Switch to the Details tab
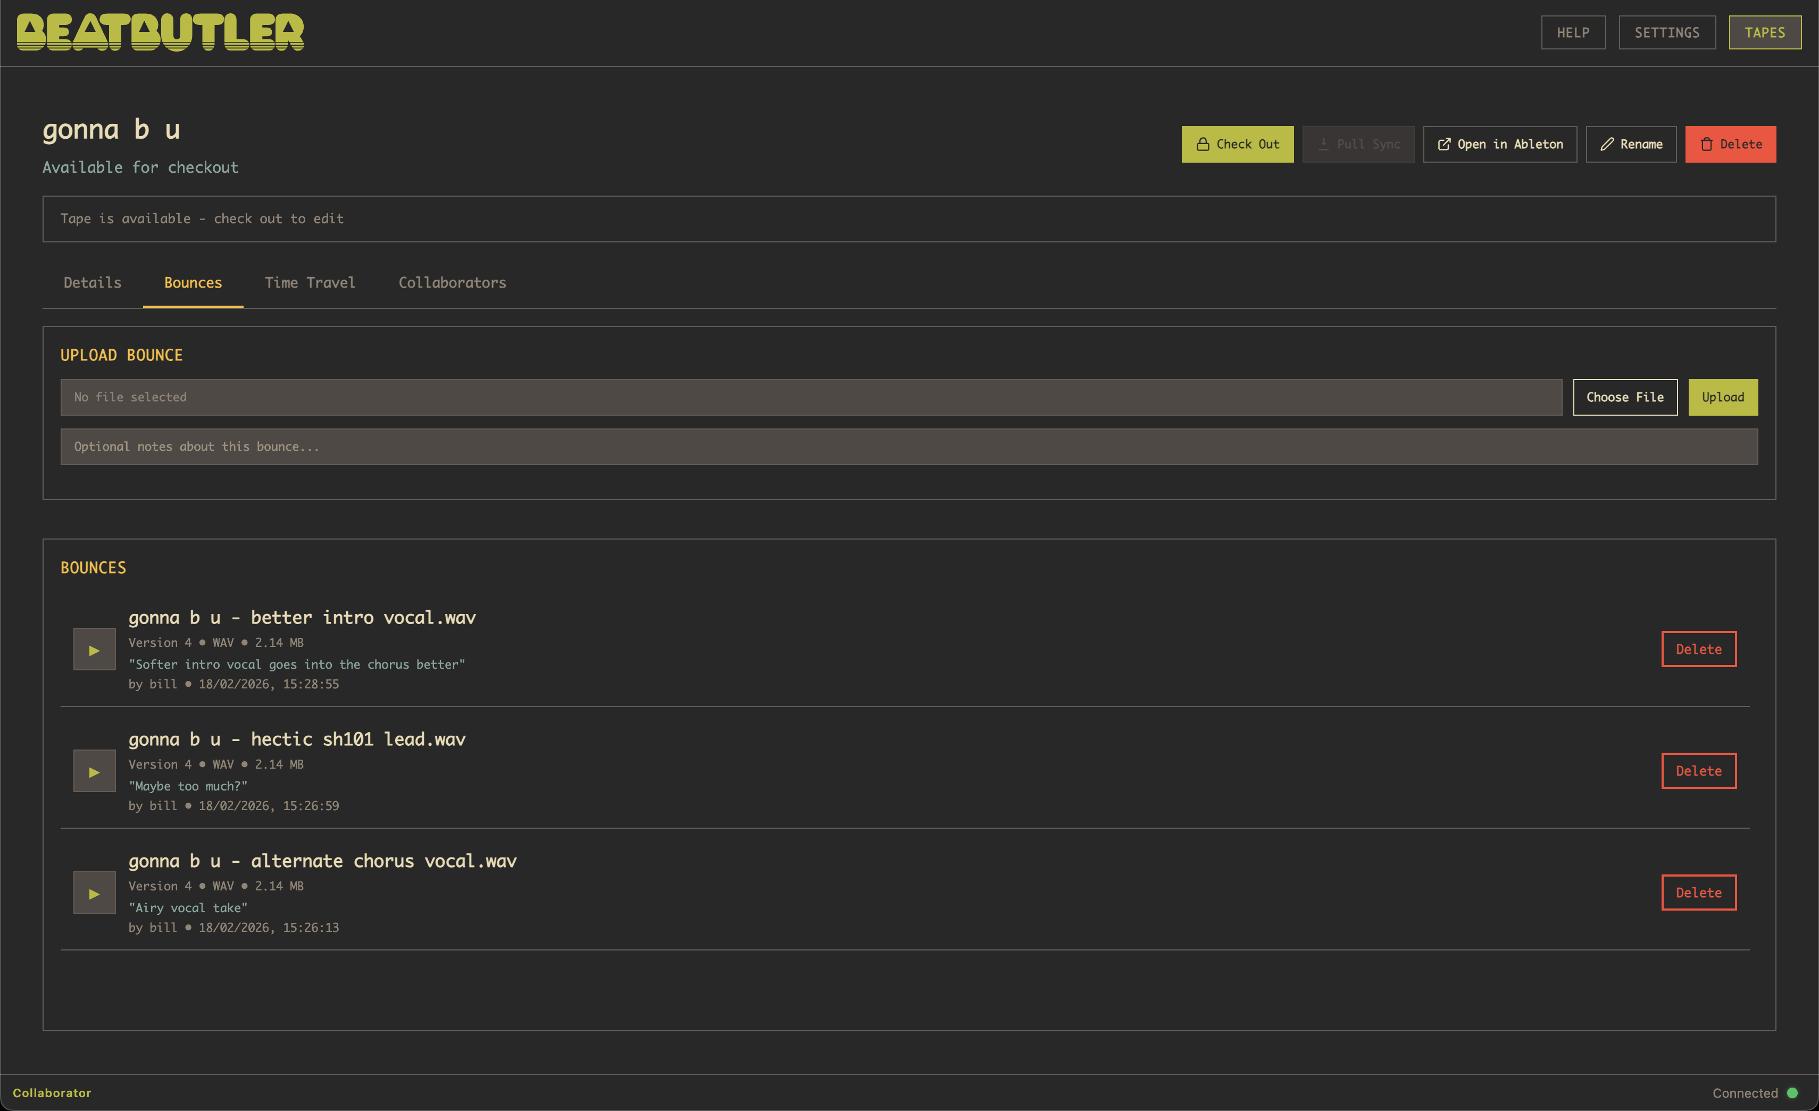Screen dimensions: 1819x1111 click(x=92, y=283)
